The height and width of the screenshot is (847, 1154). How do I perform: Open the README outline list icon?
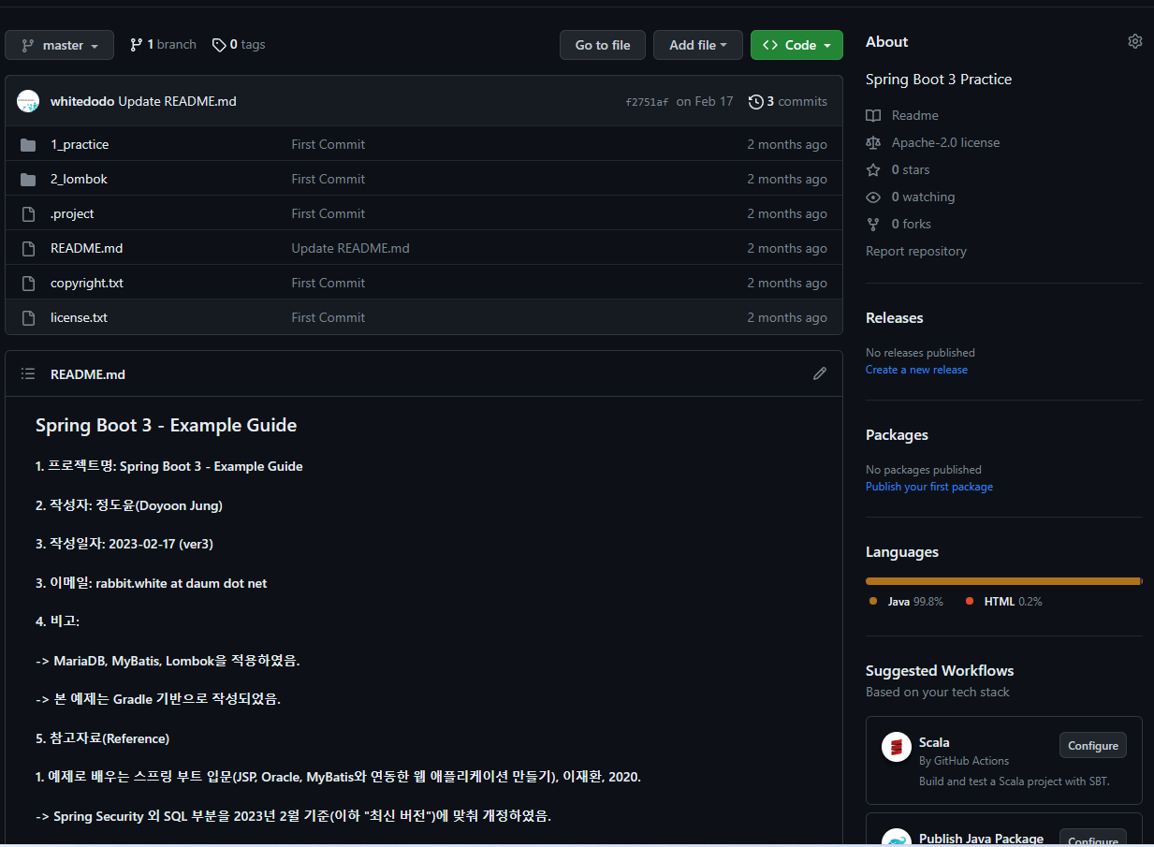click(x=28, y=373)
